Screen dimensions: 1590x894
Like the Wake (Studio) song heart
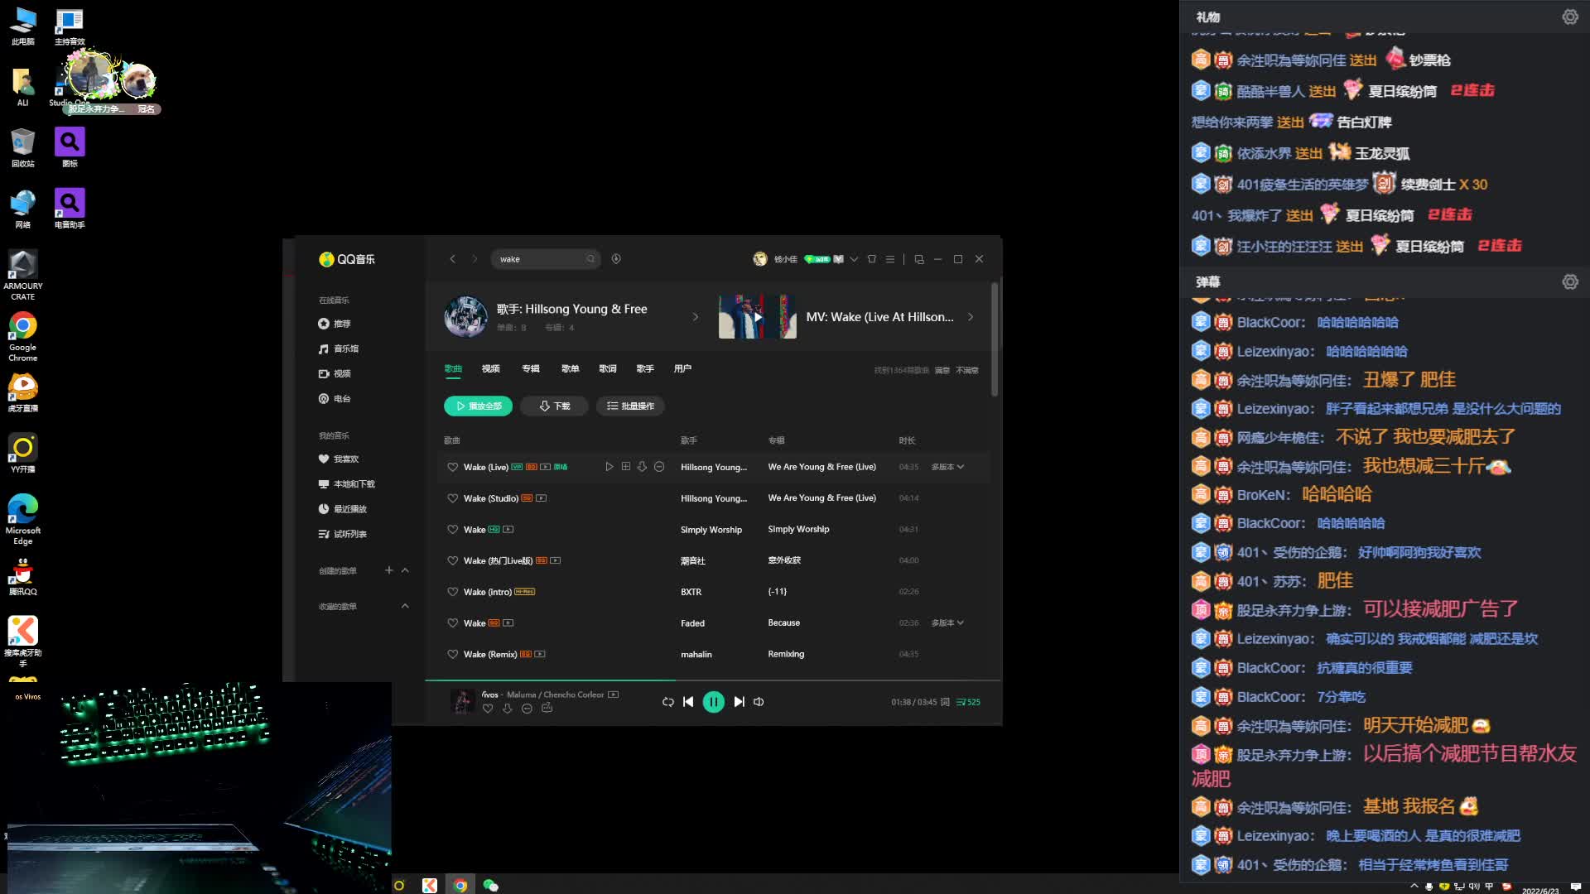[x=452, y=498]
